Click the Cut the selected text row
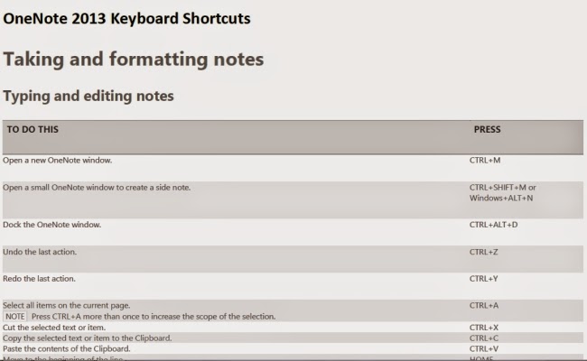 pos(293,328)
